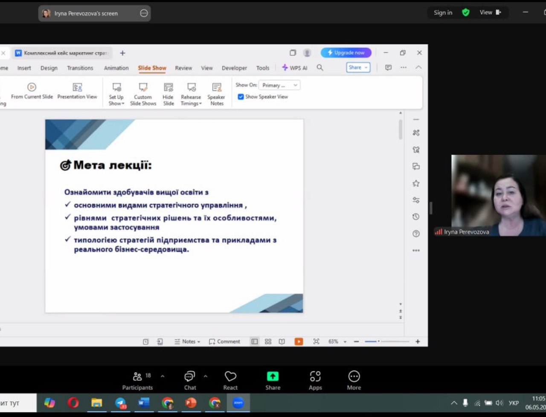The height and width of the screenshot is (417, 546).
Task: Click Comment in the status bar
Action: 224,342
